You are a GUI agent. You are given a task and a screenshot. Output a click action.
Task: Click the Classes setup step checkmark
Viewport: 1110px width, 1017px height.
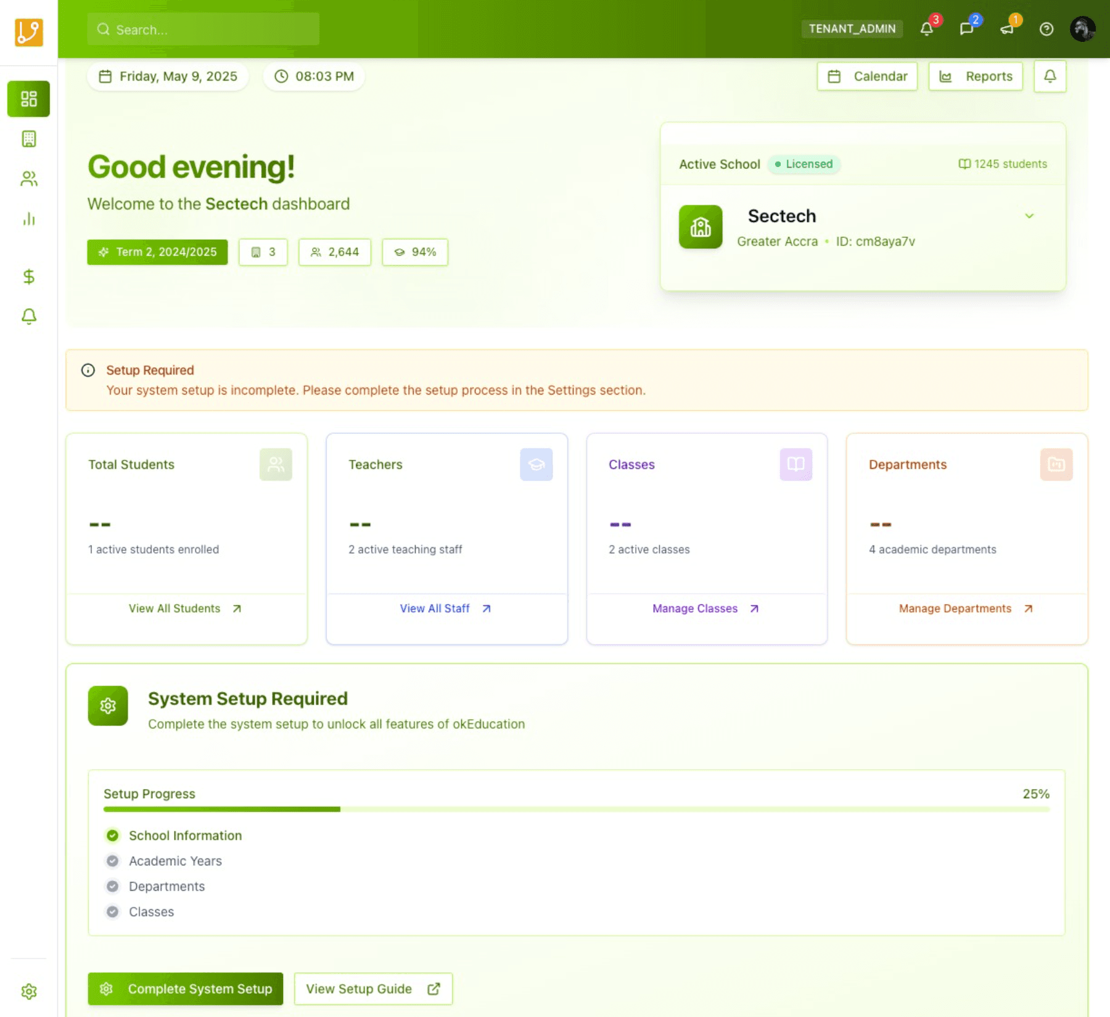coord(112,912)
